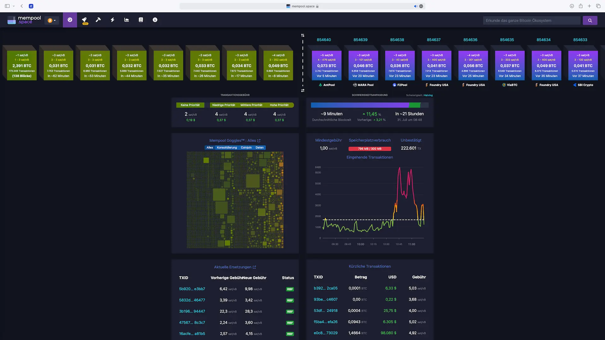Toggle the Coinjoin filter in Goggles
Image resolution: width=605 pixels, height=340 pixels.
tap(246, 148)
